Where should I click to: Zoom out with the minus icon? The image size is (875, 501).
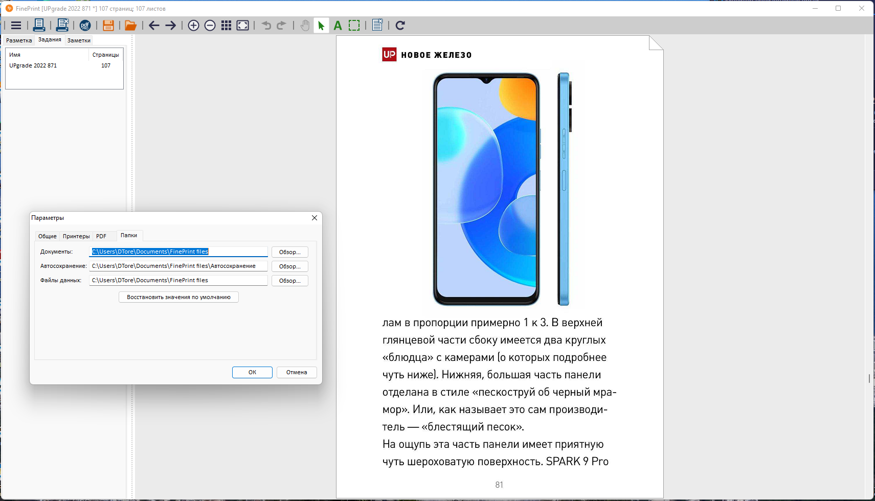pos(210,26)
